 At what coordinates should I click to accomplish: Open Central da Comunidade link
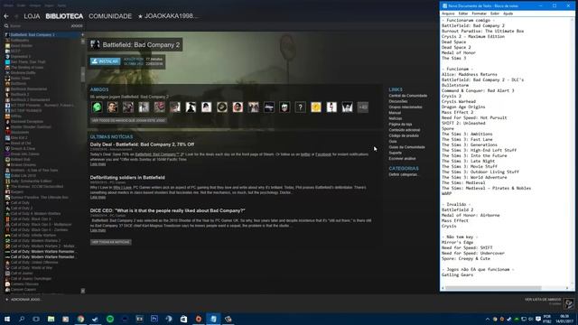tap(407, 96)
